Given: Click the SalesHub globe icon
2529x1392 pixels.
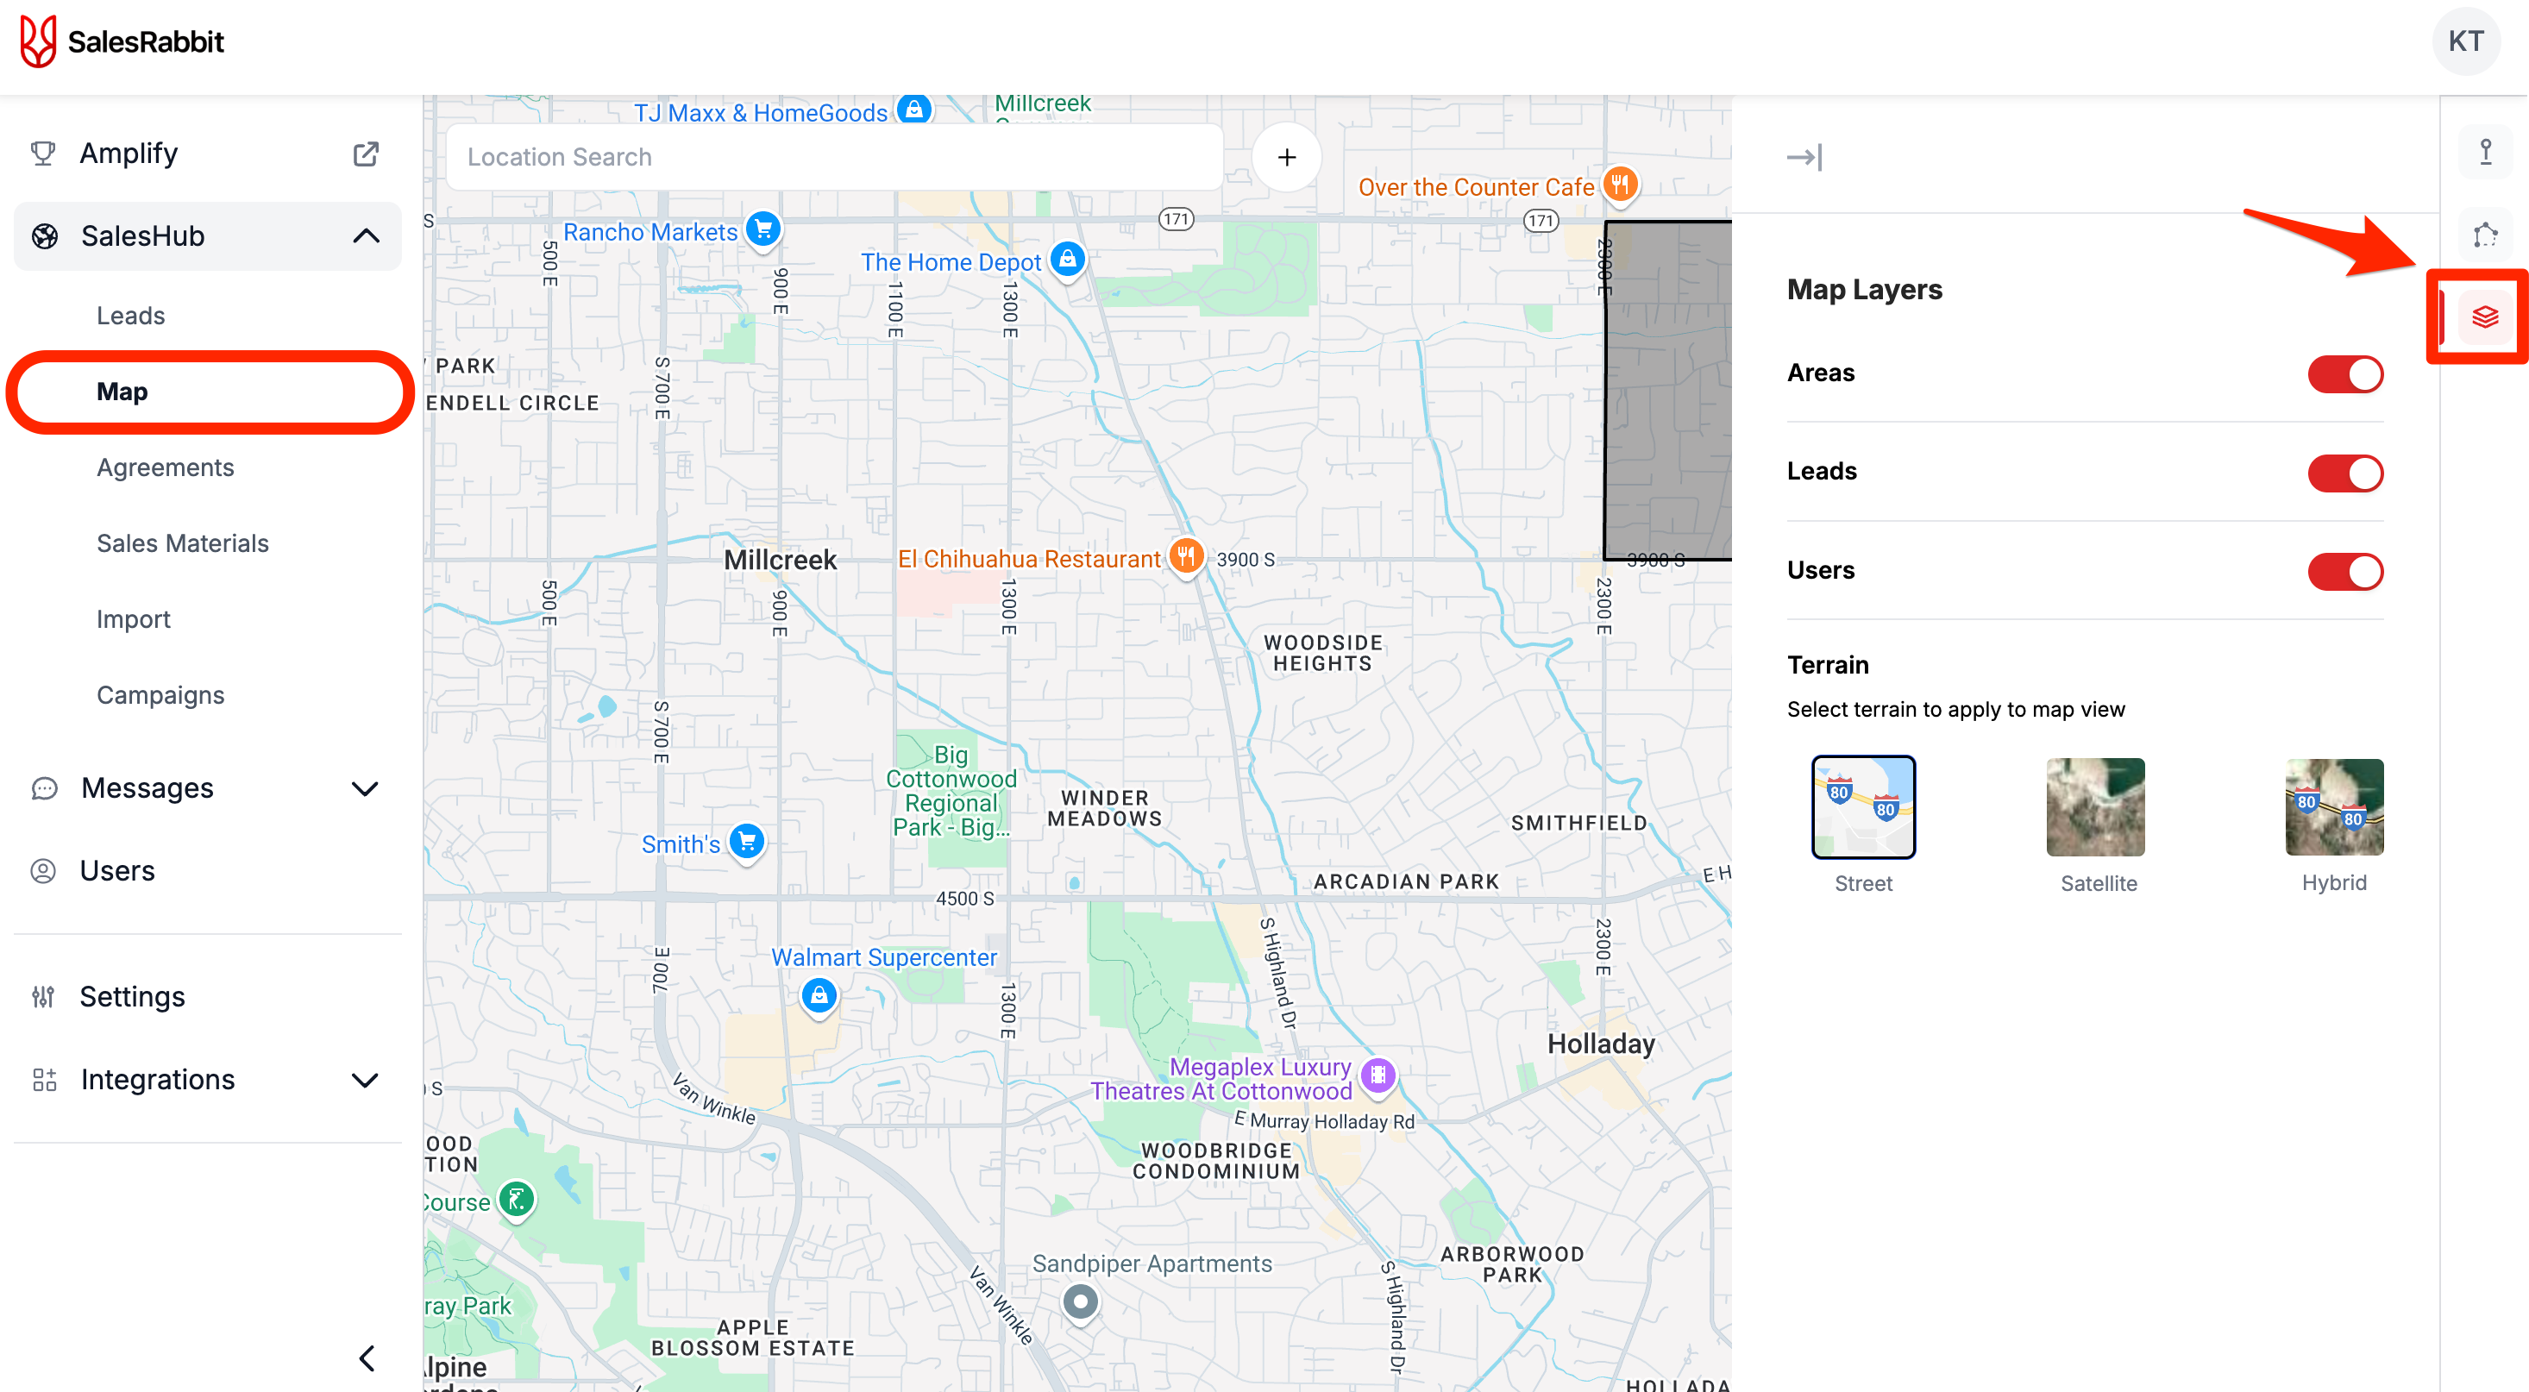Looking at the screenshot, I should pos(45,235).
